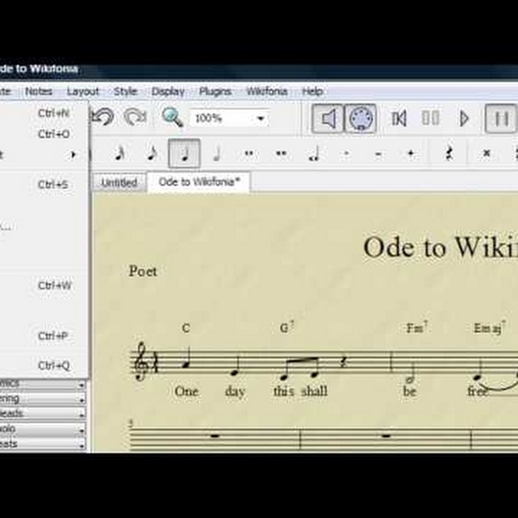518x518 pixels.
Task: Select the lyric 'day'
Action: click(x=235, y=392)
